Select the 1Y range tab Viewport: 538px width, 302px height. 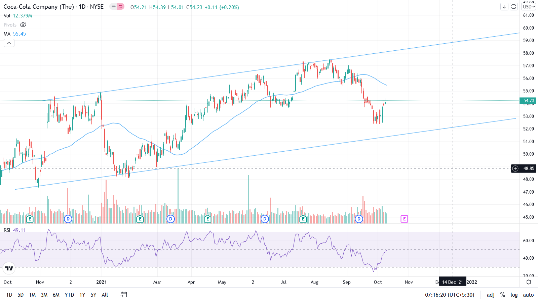click(x=82, y=295)
